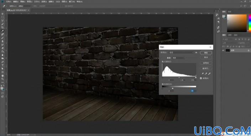Select the Hand tool

coord(2,75)
